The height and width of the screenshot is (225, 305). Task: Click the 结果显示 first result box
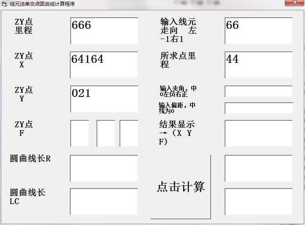[x=259, y=133]
